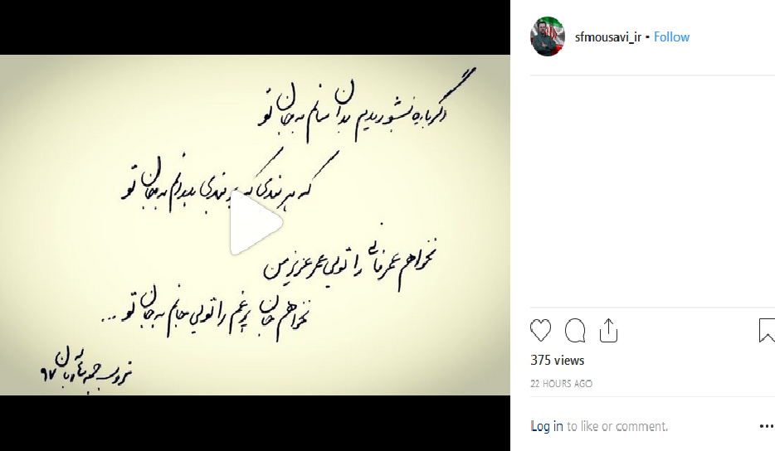This screenshot has height=451, width=775.
Task: Follow the sfmousavi_ir account
Action: [671, 37]
